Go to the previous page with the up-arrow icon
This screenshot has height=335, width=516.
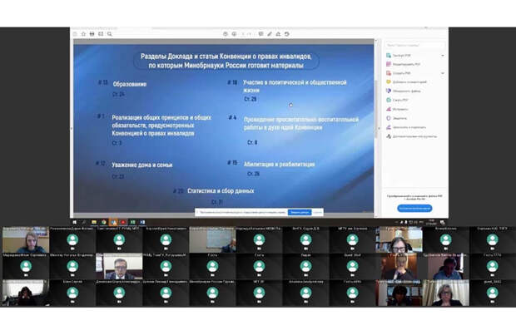[x=226, y=34]
